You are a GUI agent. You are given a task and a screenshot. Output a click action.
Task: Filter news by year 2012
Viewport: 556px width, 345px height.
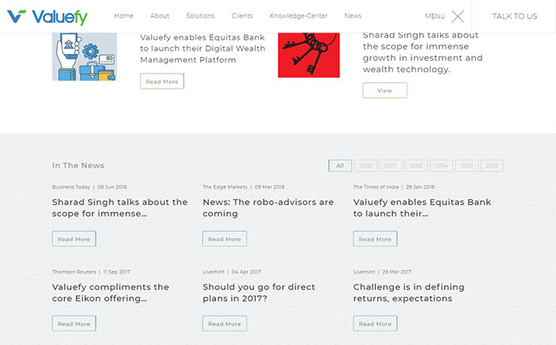492,166
